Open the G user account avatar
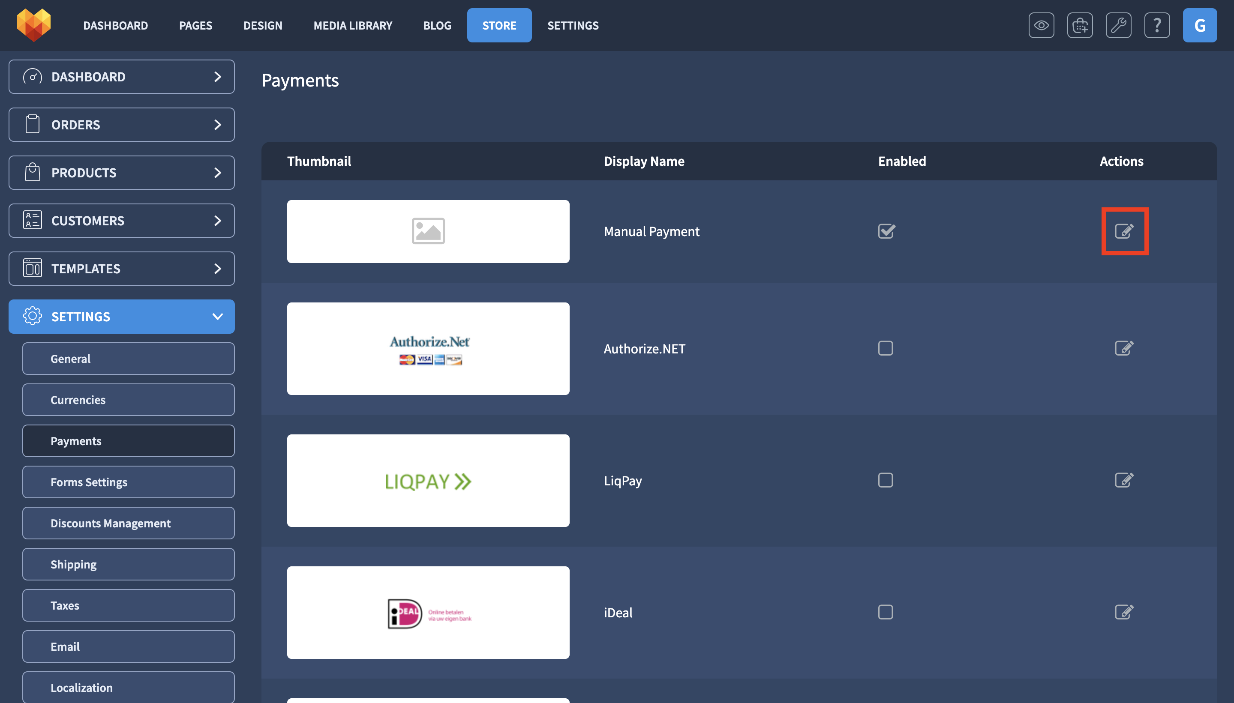 [x=1200, y=25]
